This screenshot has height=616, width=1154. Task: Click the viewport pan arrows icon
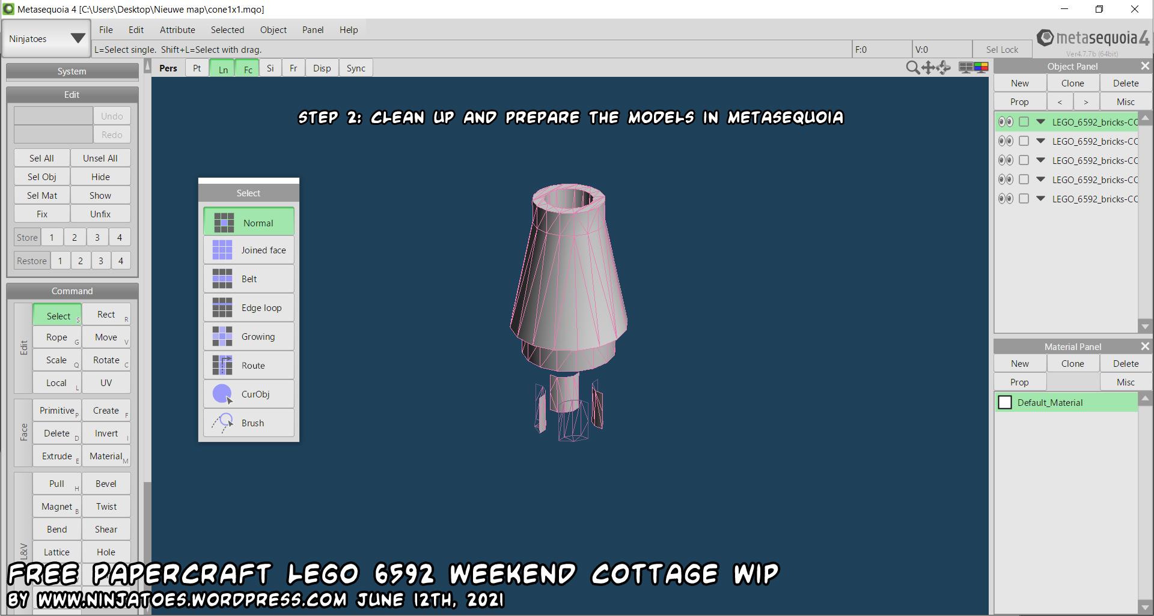928,68
